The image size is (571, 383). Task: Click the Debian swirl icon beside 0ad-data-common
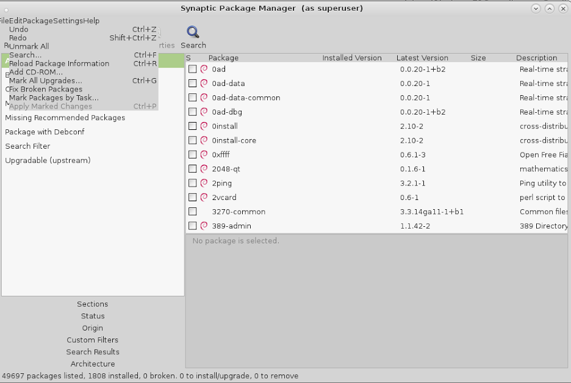tap(204, 98)
